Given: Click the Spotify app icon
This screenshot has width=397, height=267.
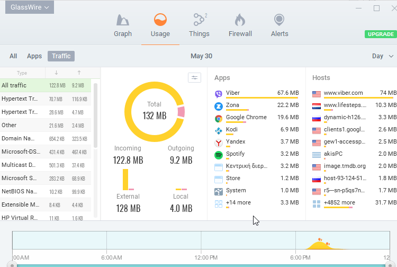Looking at the screenshot, I should [x=219, y=155].
